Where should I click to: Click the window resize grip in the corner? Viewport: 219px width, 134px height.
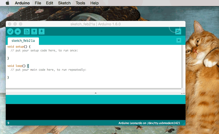(184, 124)
